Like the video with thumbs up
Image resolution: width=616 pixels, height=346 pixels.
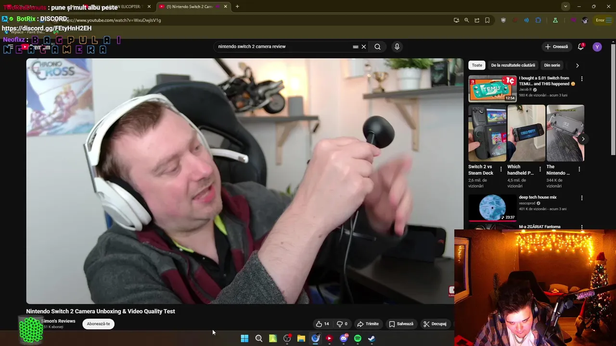(x=322, y=324)
